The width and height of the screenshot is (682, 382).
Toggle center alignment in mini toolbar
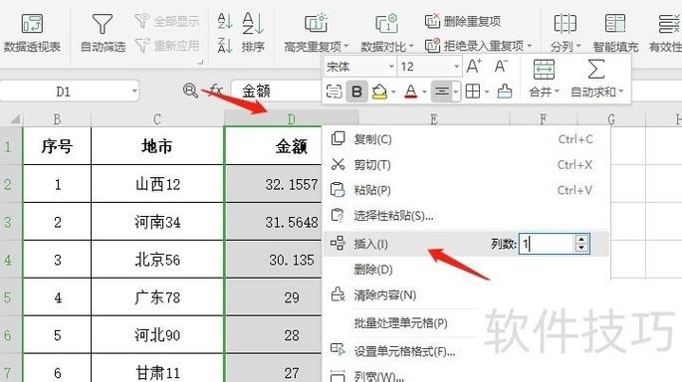(441, 92)
